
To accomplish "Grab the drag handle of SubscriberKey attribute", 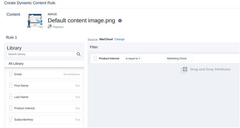I will pyautogui.click(x=11, y=119).
